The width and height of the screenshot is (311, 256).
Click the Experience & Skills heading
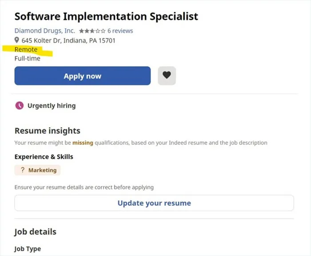44,157
